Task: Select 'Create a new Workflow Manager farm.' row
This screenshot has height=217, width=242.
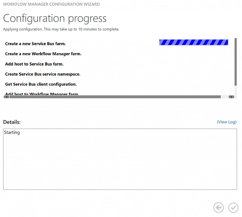Action: tap(43, 54)
